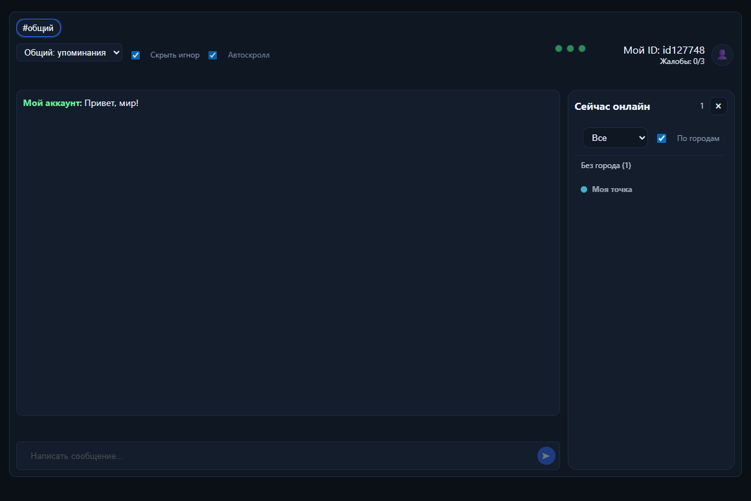751x501 pixels.
Task: Switch to the #общий channel tab
Action: tap(38, 28)
